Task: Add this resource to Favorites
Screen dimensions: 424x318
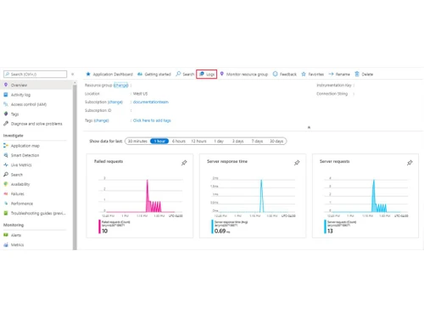Action: pos(312,74)
